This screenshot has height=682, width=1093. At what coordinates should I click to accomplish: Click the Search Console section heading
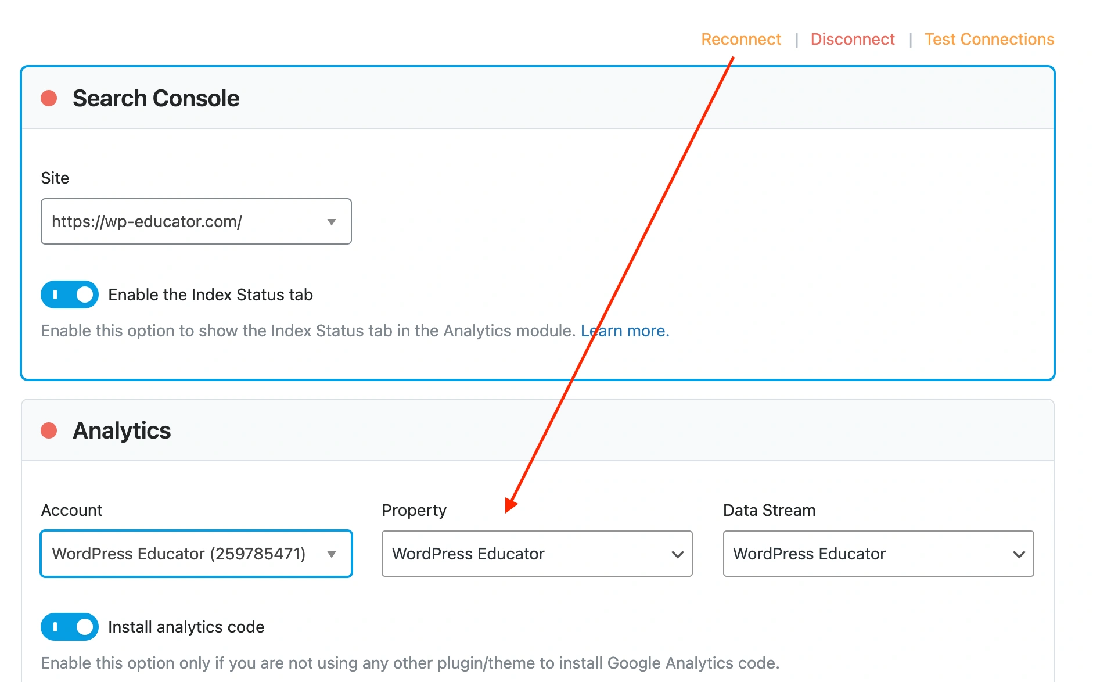[156, 98]
